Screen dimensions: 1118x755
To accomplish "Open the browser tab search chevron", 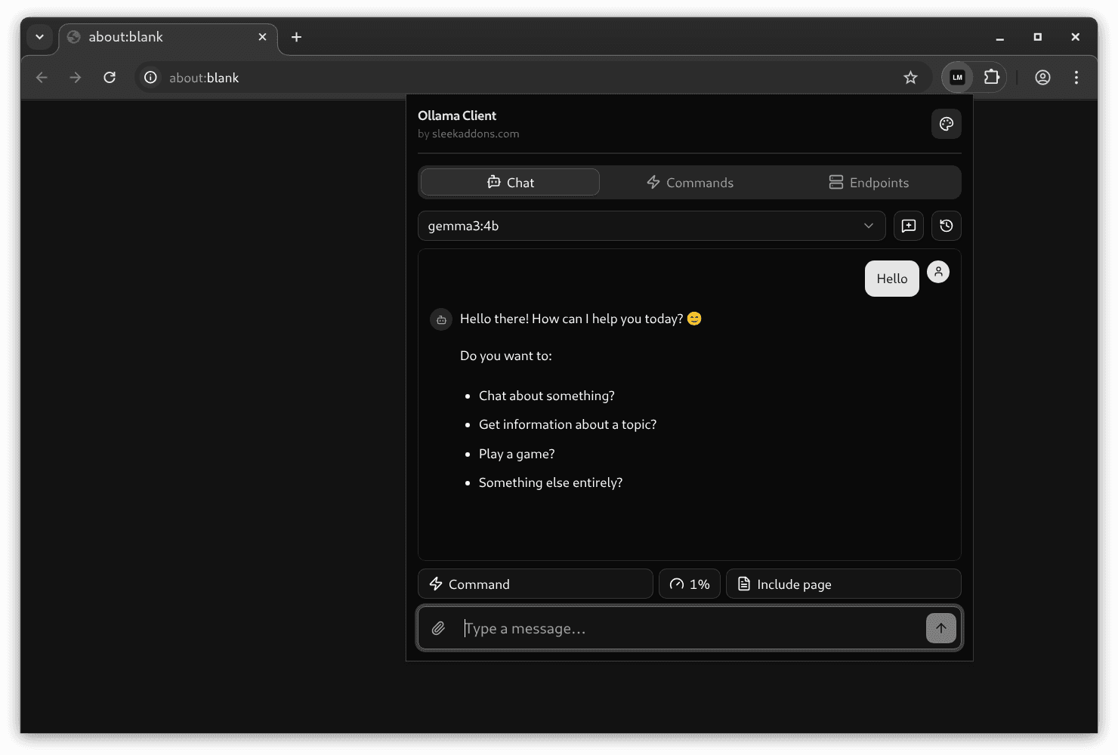I will (39, 36).
